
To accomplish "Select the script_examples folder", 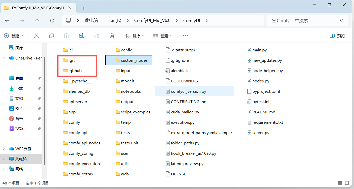I will tap(133, 112).
